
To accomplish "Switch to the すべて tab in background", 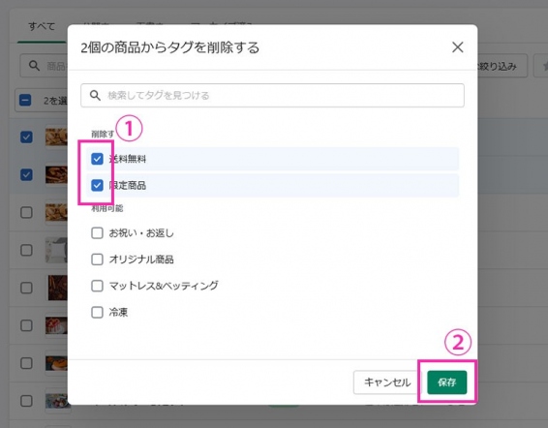I will coord(42,26).
